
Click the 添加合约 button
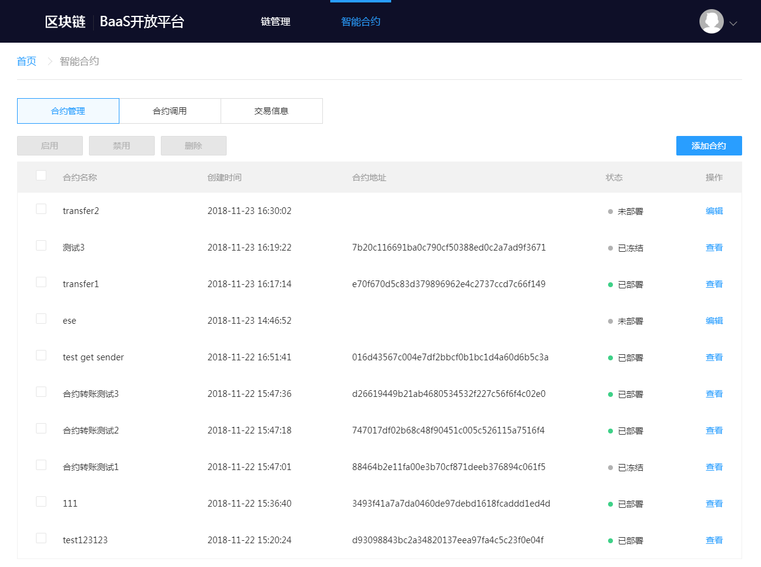[709, 146]
